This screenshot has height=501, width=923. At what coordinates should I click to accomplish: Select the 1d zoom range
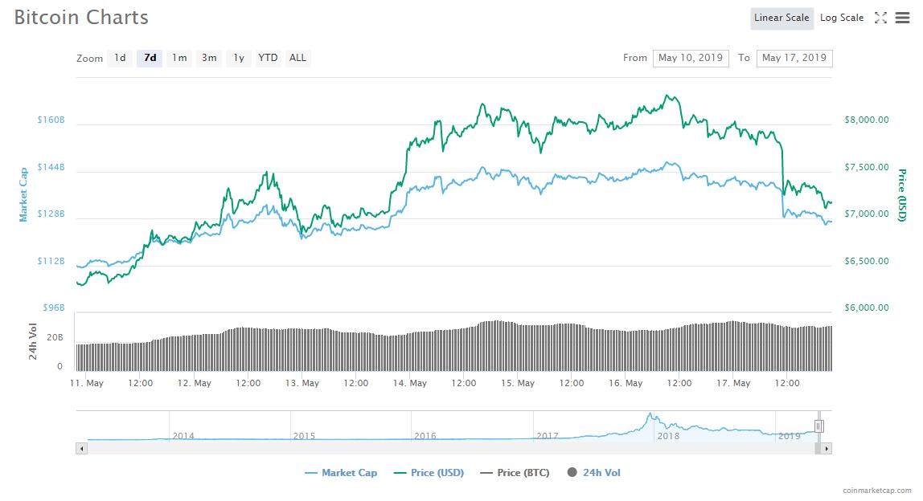pyautogui.click(x=120, y=58)
